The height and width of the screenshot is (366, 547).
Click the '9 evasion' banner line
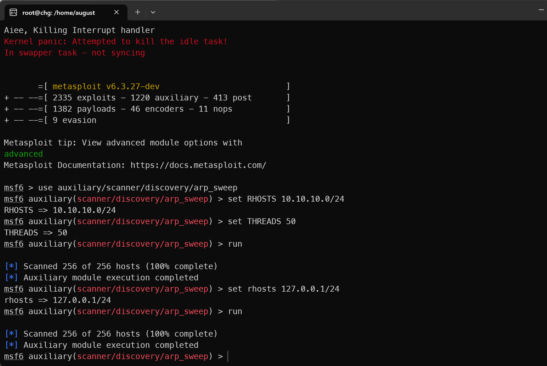[x=74, y=120]
